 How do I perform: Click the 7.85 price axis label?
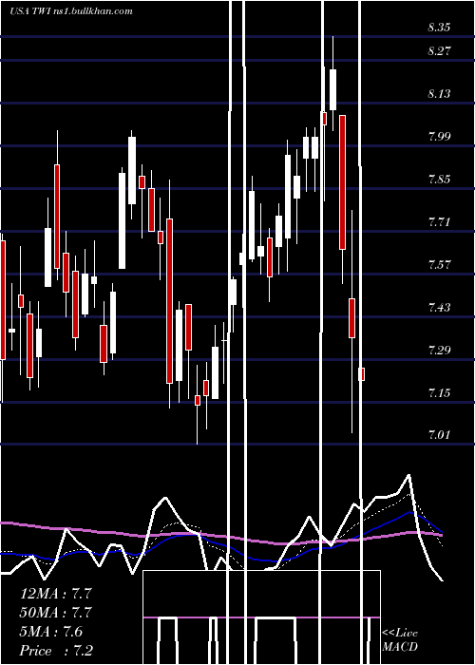point(439,180)
